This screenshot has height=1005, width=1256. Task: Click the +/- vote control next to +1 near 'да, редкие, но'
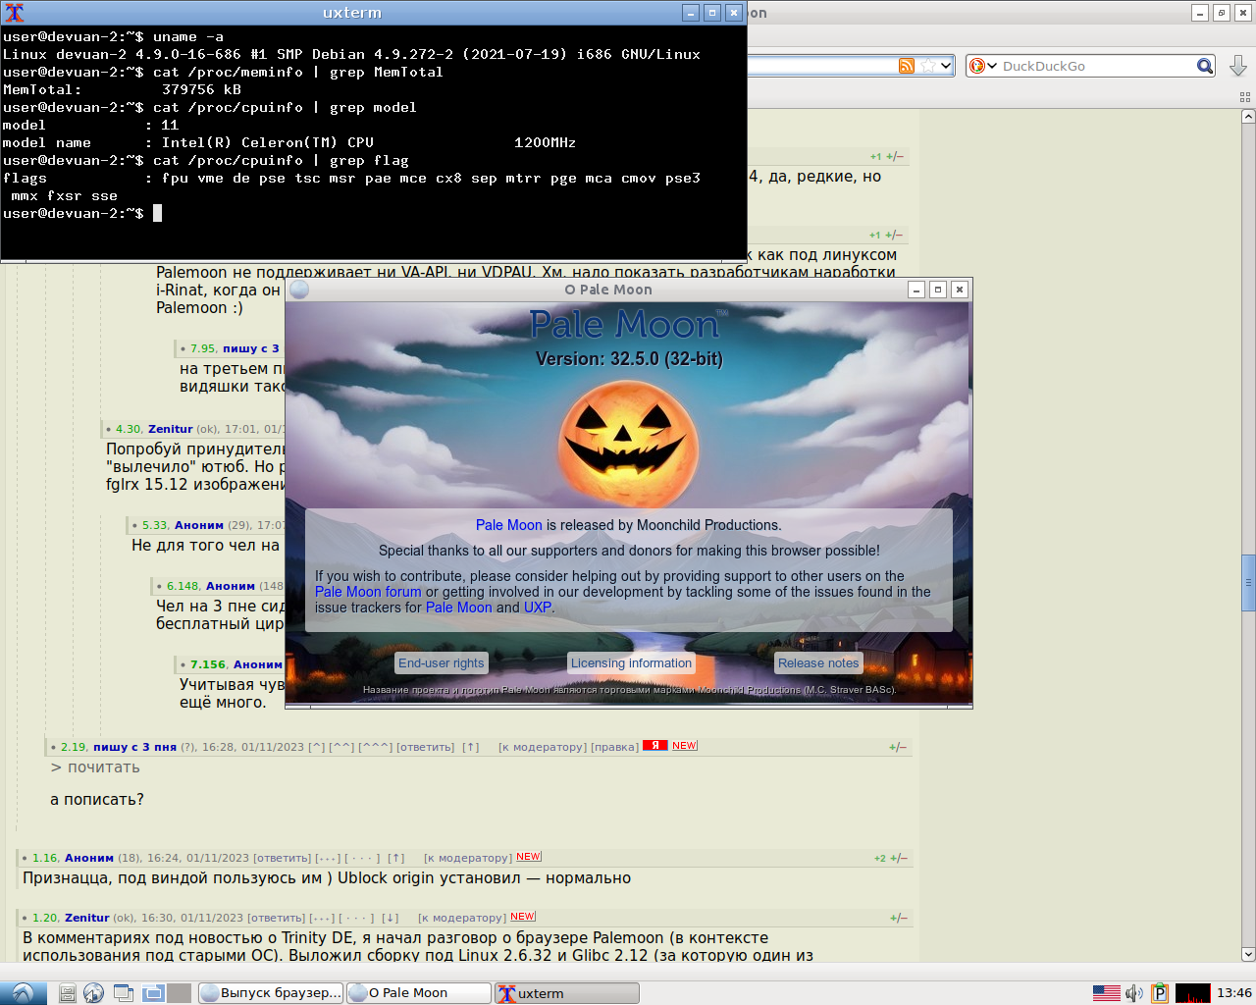pos(895,157)
